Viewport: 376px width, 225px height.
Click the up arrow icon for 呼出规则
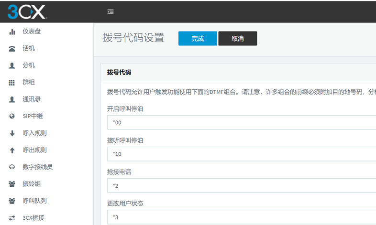pos(12,150)
